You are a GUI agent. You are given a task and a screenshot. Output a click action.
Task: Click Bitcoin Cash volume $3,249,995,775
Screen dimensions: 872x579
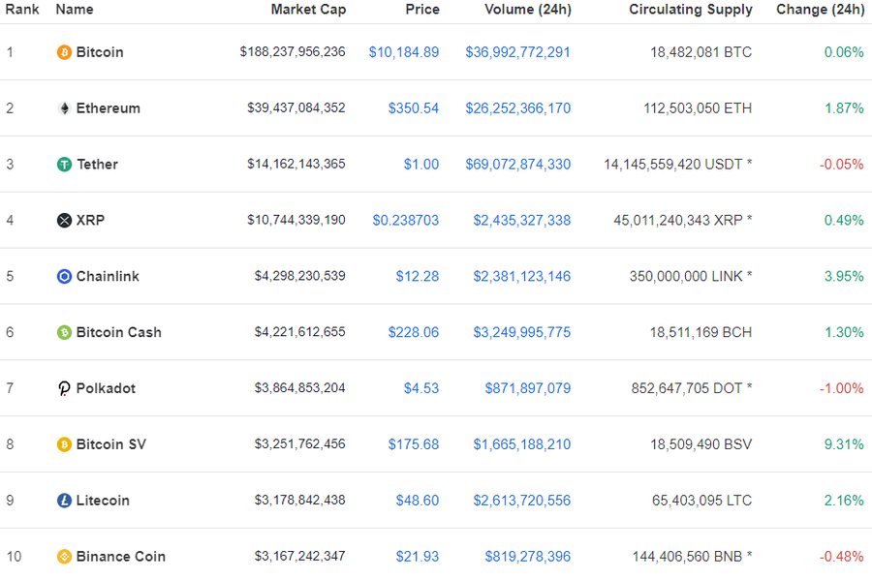(521, 332)
